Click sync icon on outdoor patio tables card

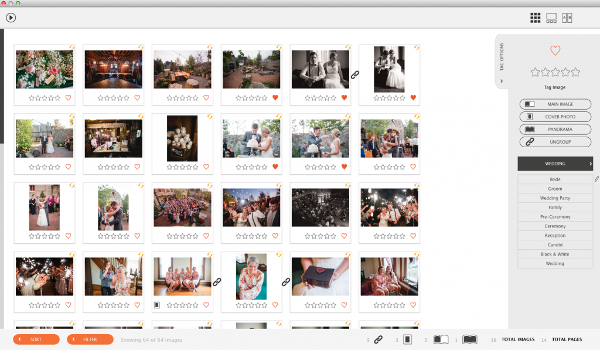[210, 47]
